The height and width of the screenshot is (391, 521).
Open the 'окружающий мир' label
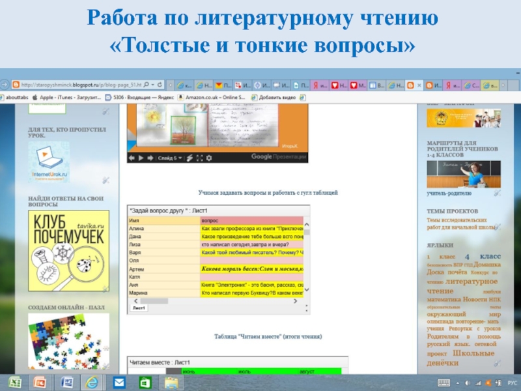click(464, 314)
